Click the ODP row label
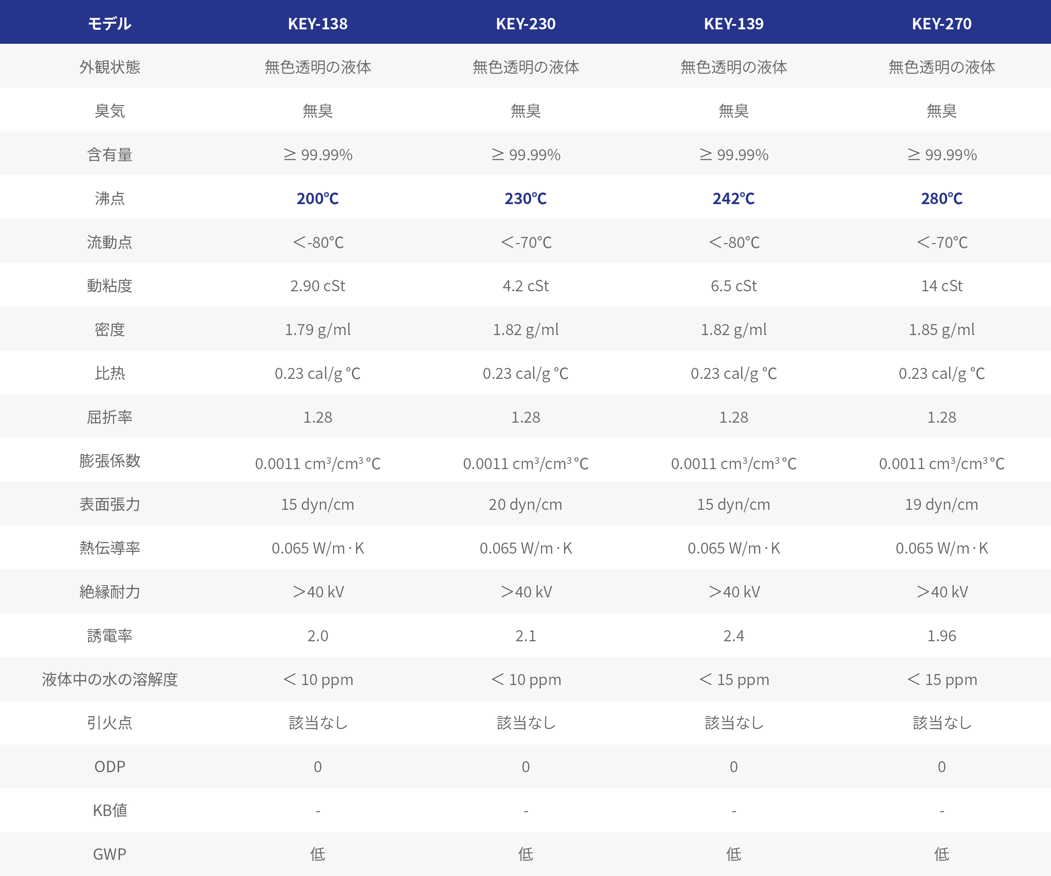The height and width of the screenshot is (876, 1051). [x=109, y=766]
